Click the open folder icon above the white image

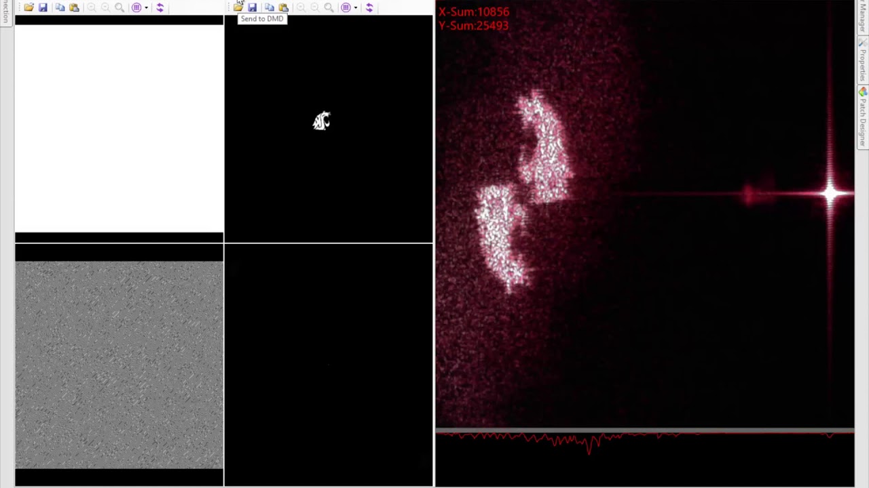coord(29,7)
